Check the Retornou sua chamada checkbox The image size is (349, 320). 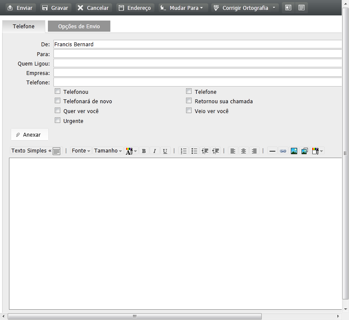coord(189,101)
